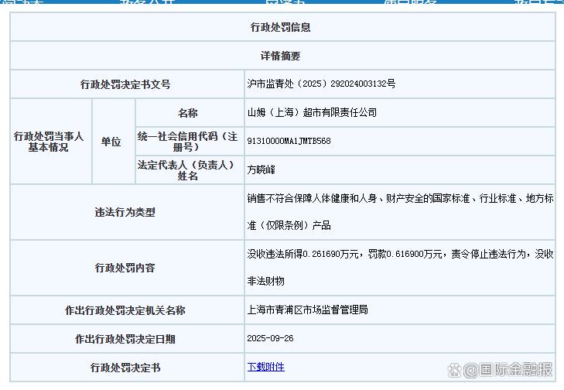This screenshot has height=390, width=564.
Task: Select the 行政处罚信息 heading text
Action: click(x=281, y=27)
